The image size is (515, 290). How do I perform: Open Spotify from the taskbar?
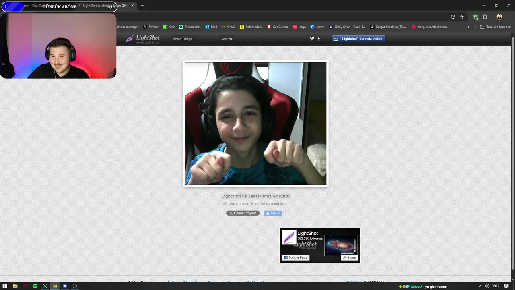[x=35, y=286]
